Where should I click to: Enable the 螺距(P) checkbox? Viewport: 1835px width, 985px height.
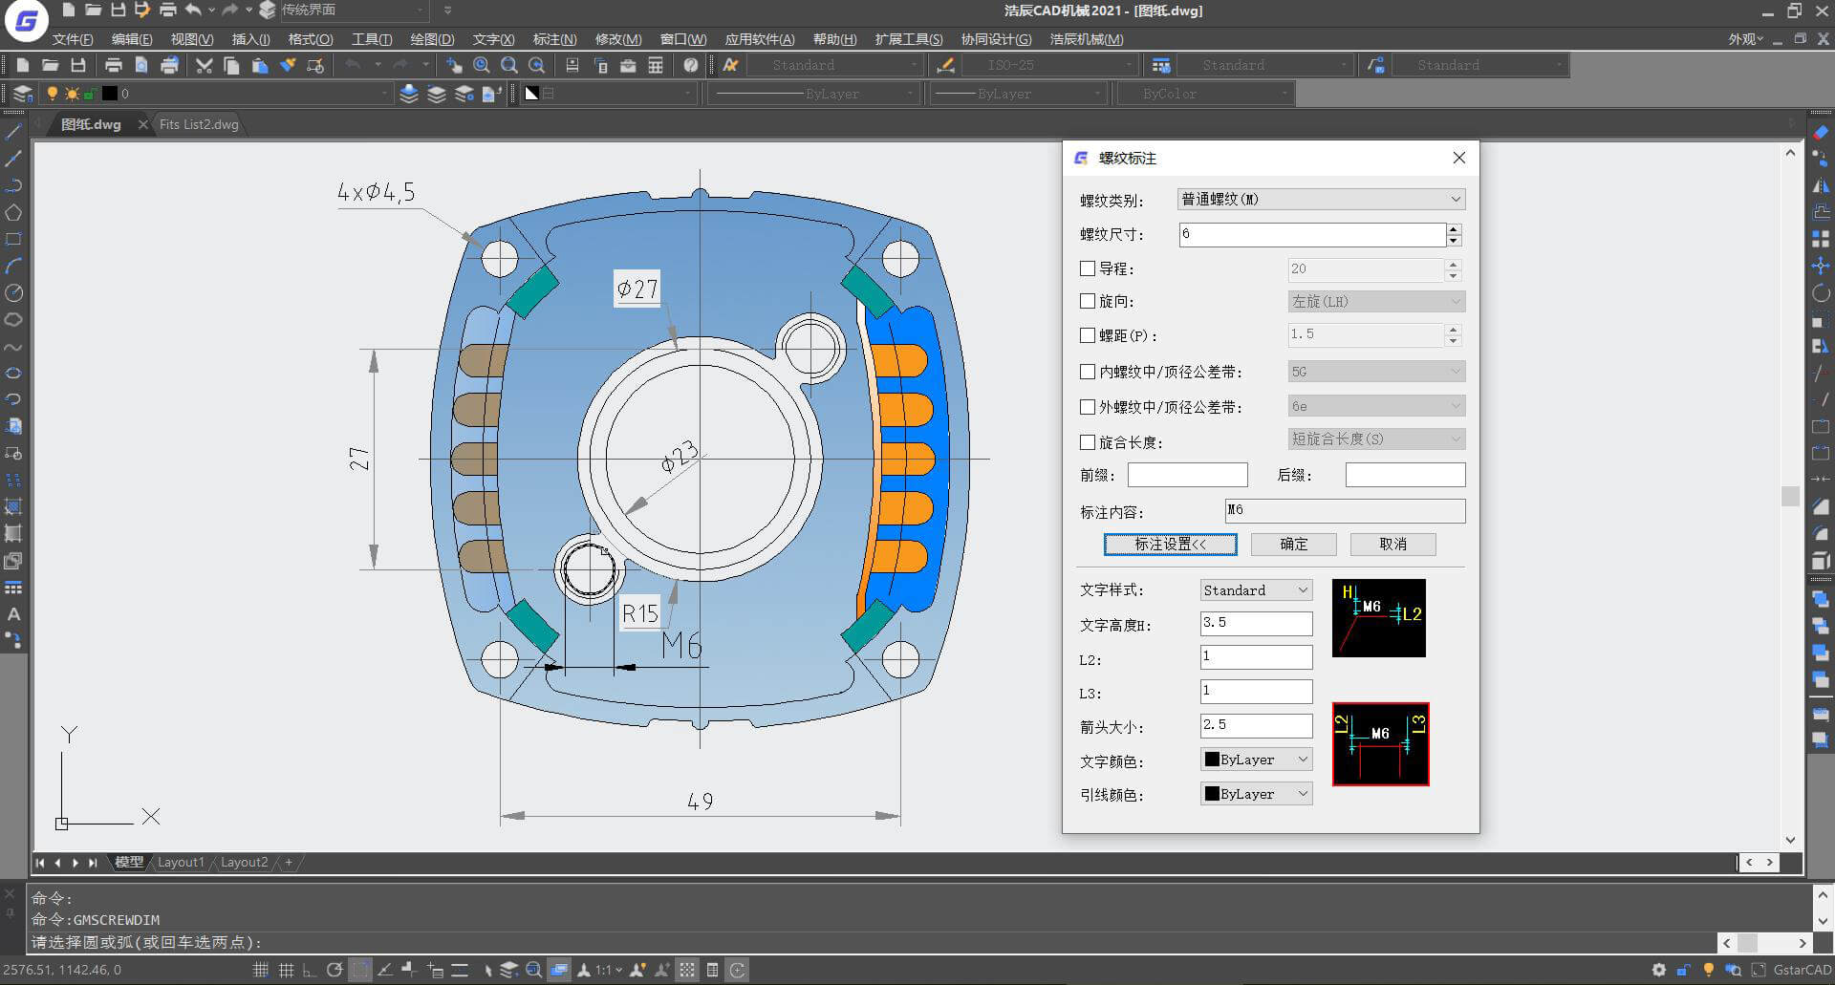(1087, 335)
